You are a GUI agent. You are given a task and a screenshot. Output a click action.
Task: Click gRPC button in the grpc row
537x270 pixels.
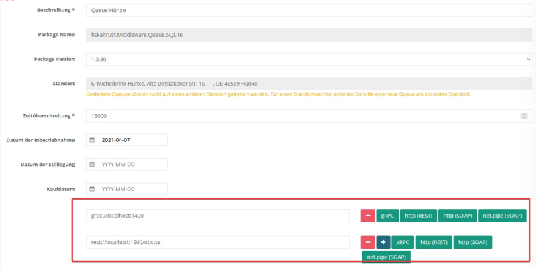coord(387,216)
